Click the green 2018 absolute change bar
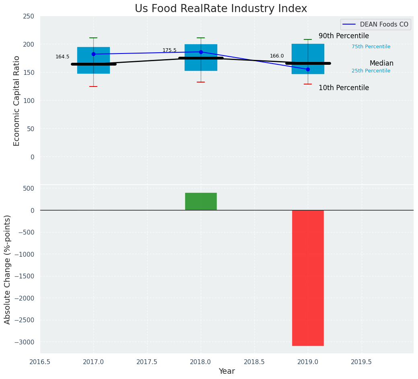 click(x=201, y=202)
